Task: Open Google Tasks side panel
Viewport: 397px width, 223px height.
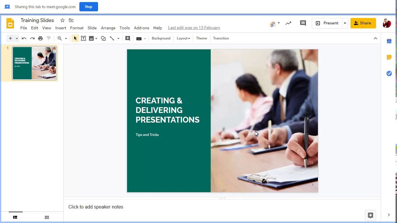Action: click(389, 73)
